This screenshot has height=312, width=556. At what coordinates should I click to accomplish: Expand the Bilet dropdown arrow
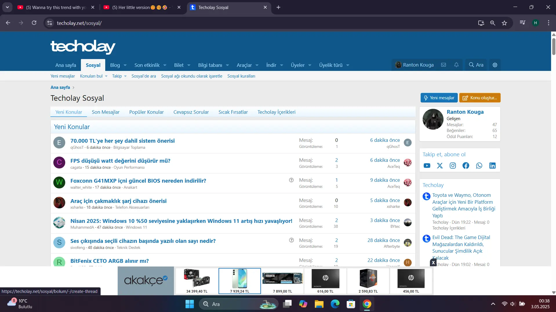189,65
